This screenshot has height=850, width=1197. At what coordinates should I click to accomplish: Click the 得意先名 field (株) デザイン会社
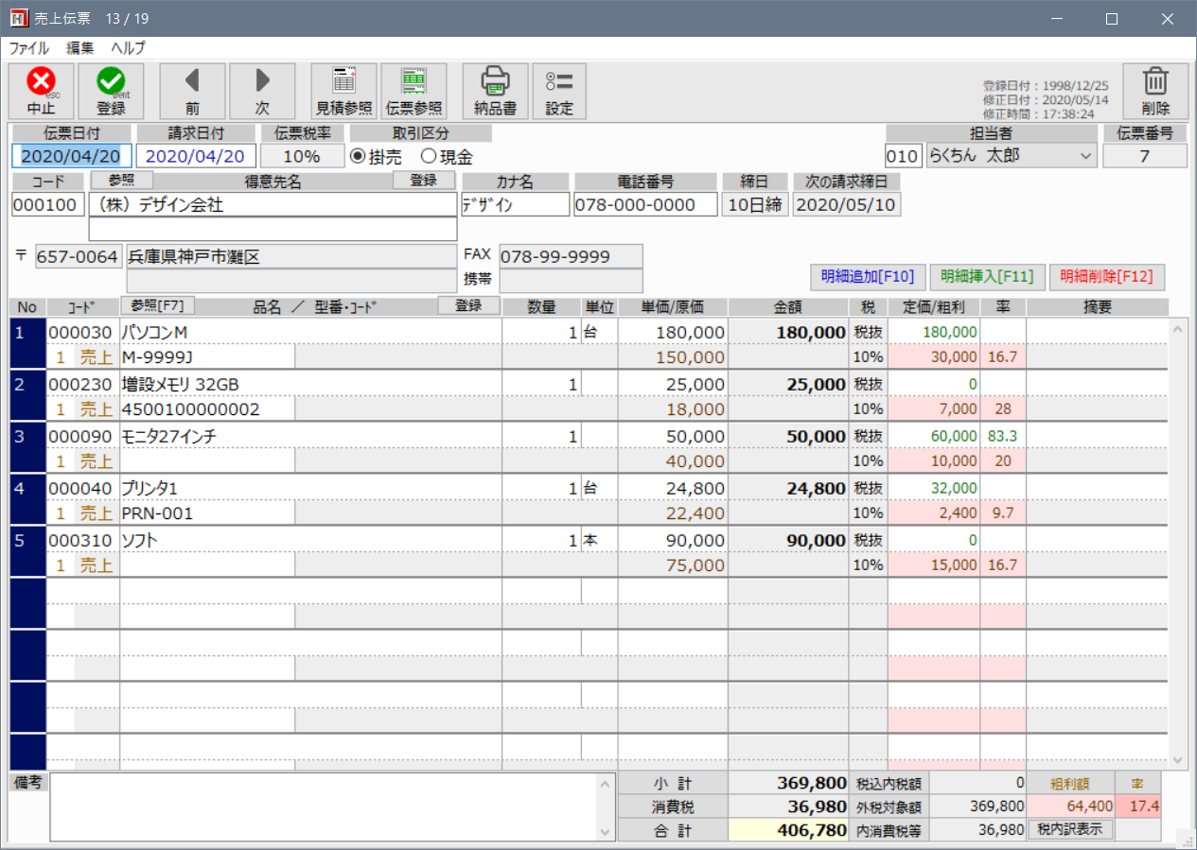(273, 204)
